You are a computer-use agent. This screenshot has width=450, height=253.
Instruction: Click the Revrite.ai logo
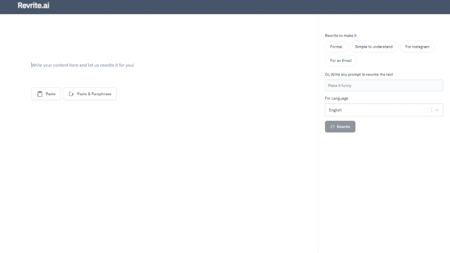tap(33, 5)
